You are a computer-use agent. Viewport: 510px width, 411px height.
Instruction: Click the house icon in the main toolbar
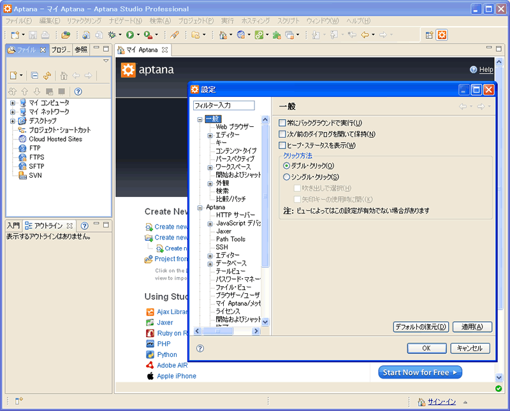pyautogui.click(x=223, y=35)
